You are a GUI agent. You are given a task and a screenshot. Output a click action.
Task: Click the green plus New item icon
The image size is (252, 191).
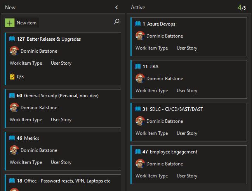point(10,23)
